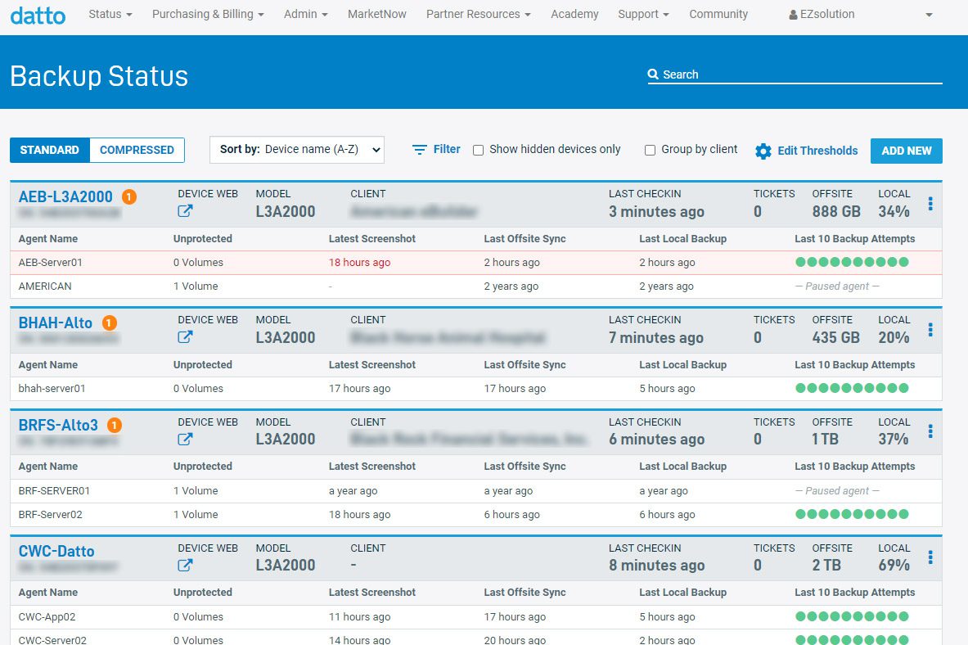Select the AMERICAN agent name
The image size is (968, 645).
tap(45, 286)
